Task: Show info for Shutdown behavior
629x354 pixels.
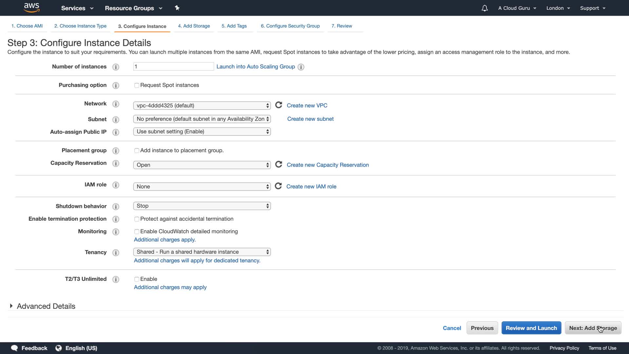Action: [116, 206]
